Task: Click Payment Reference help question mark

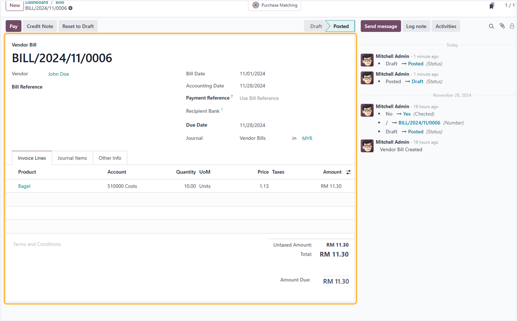Action: 232,96
